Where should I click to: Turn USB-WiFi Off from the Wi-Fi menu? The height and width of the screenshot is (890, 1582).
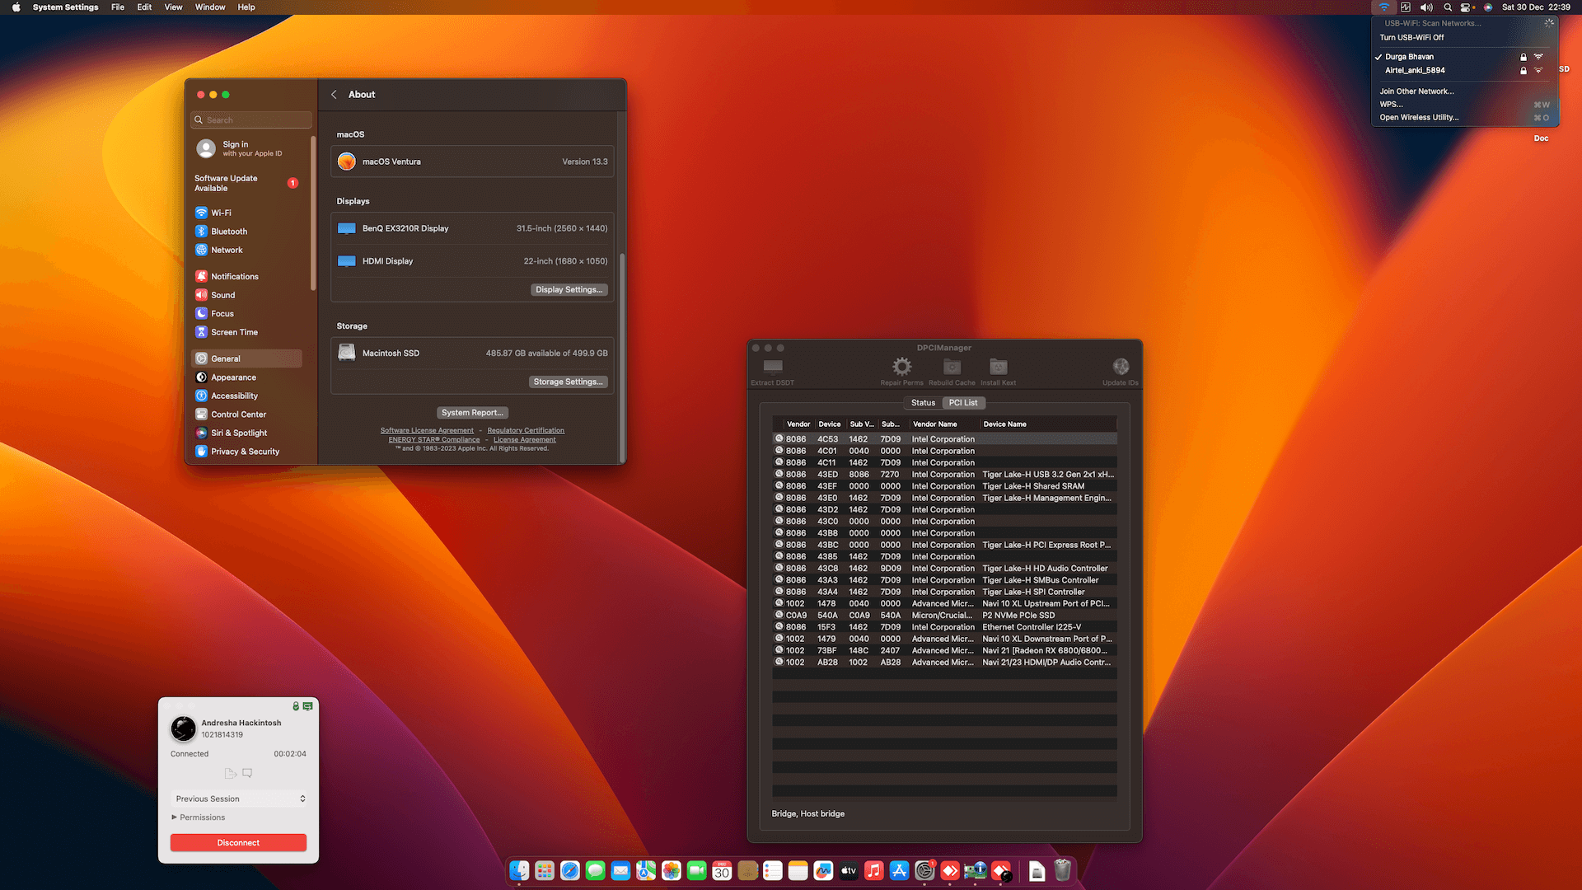point(1411,37)
